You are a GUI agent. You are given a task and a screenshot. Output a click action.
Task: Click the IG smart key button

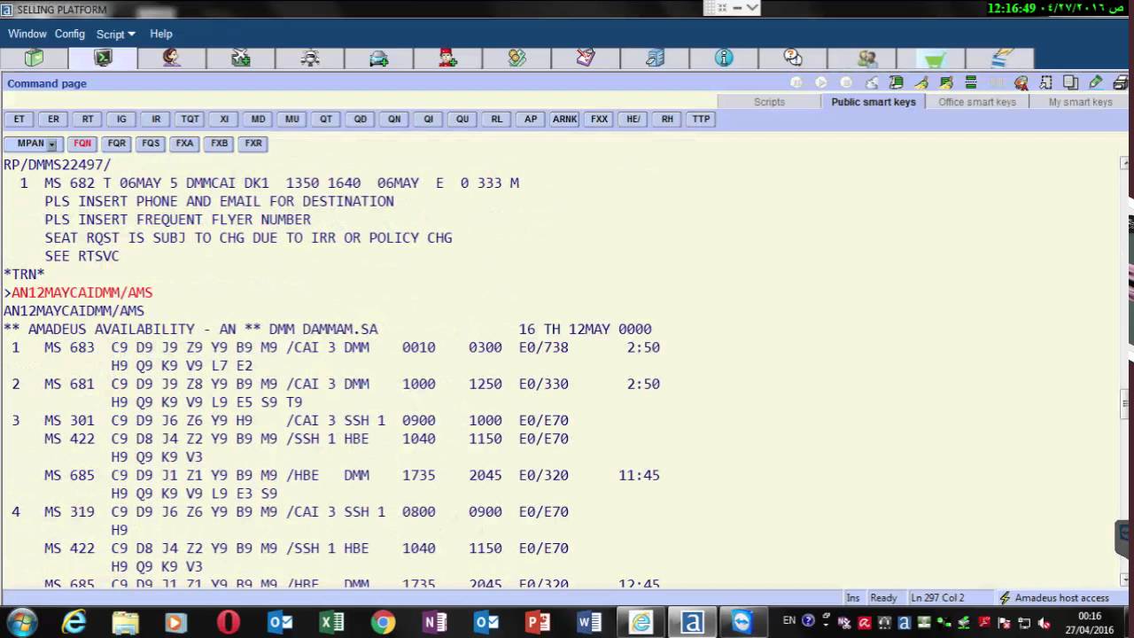[121, 119]
